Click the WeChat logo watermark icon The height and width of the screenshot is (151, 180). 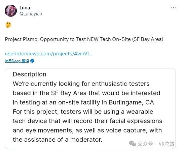pos(133,144)
